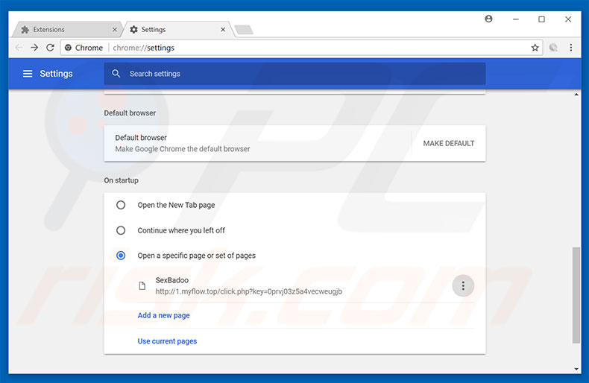Click the SexBadoo startup page title
Viewport: 589px width, 383px height.
coord(172,280)
